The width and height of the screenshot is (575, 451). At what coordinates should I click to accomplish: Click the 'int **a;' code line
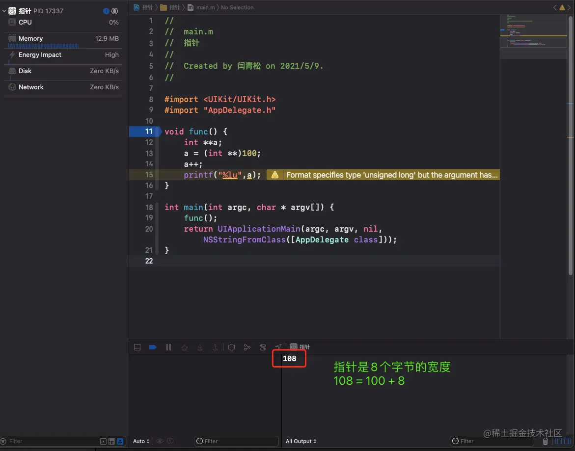[x=203, y=142]
